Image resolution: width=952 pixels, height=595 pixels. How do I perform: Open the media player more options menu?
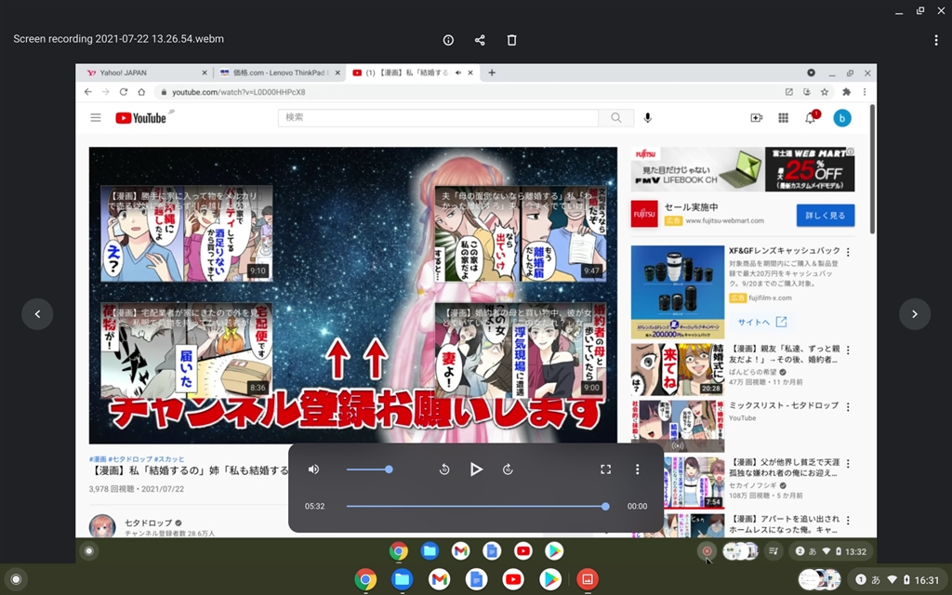[x=637, y=469]
